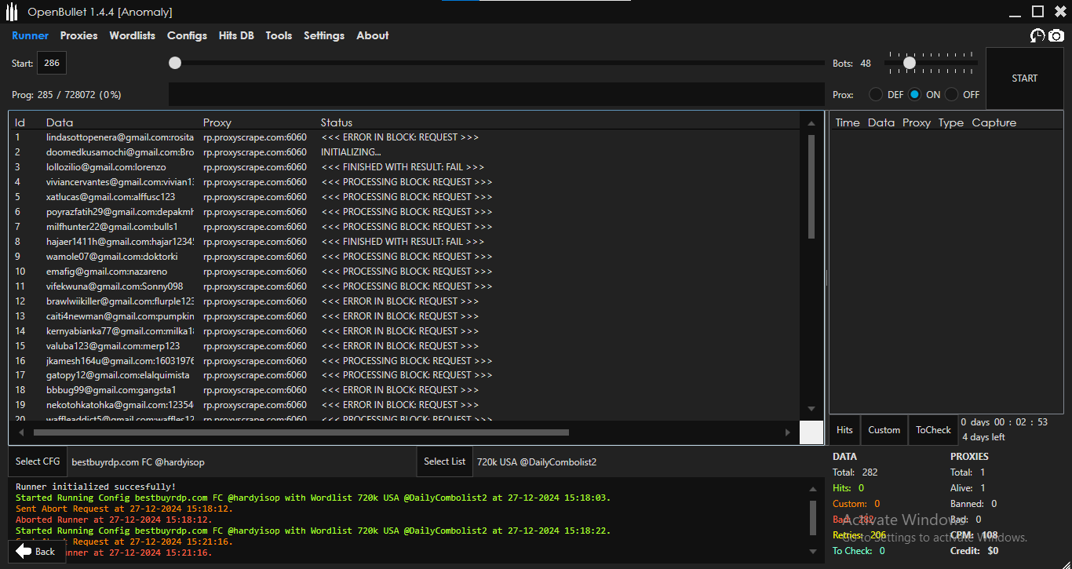Open the Proxies tab
This screenshot has height=569, width=1072.
tap(79, 35)
